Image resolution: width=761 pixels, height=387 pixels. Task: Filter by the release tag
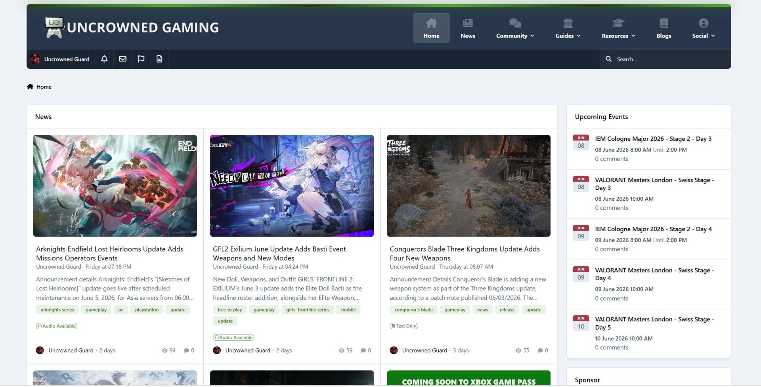(x=507, y=310)
